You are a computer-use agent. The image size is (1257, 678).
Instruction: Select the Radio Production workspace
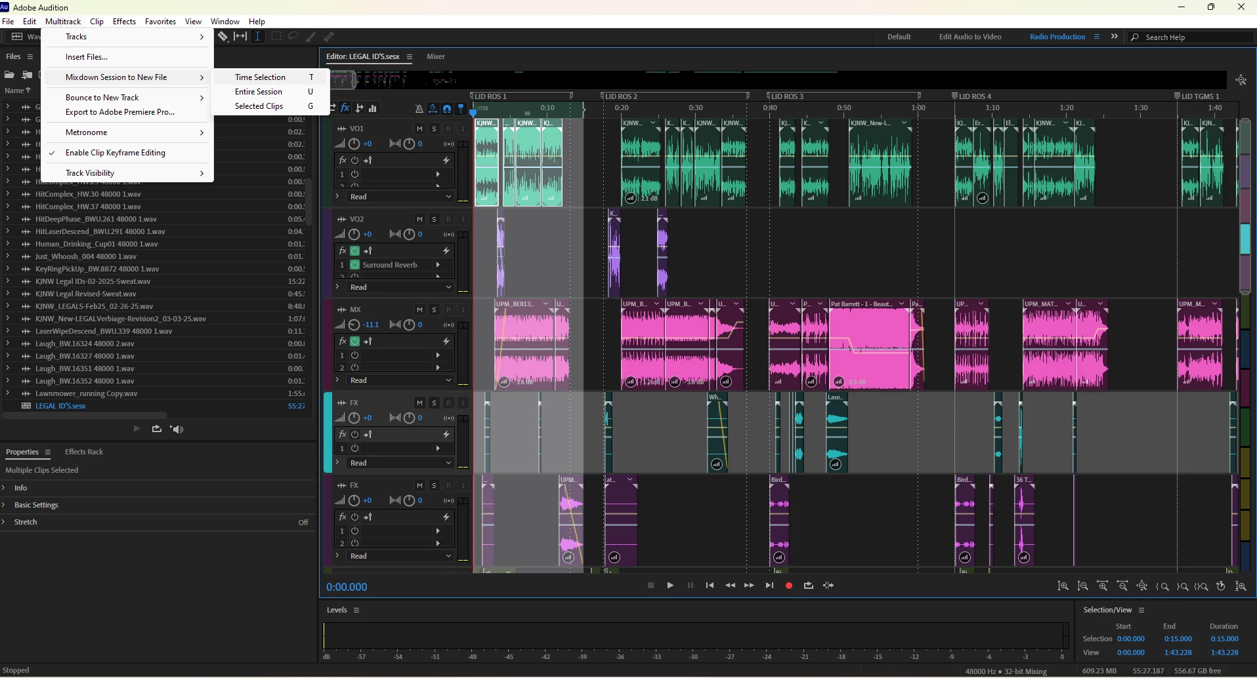pyautogui.click(x=1057, y=37)
